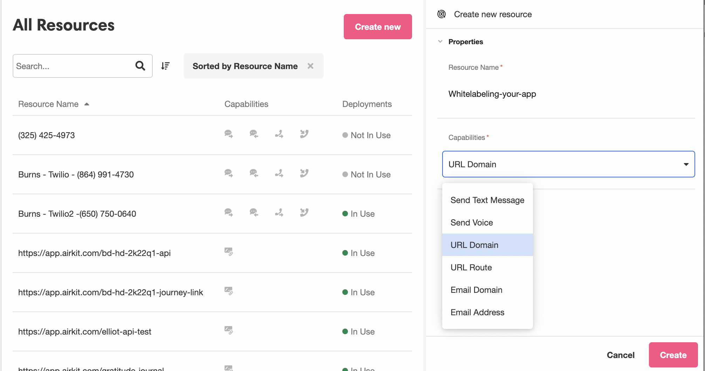Image resolution: width=705 pixels, height=371 pixels.
Task: Select Send Text Message capability option
Action: (487, 200)
